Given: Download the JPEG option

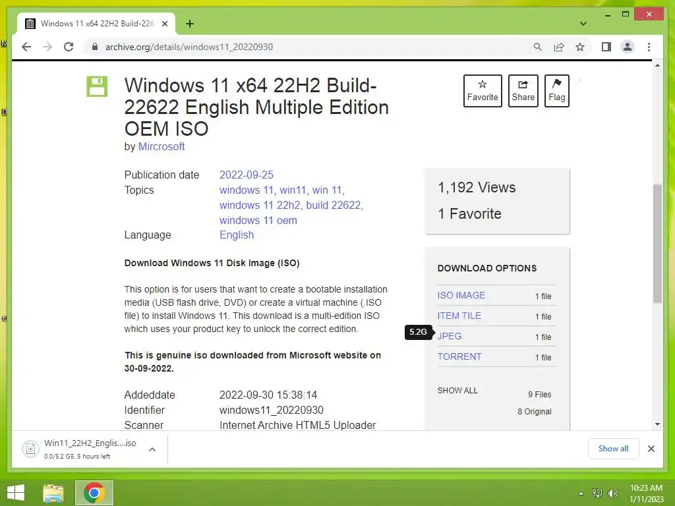Looking at the screenshot, I should [450, 336].
